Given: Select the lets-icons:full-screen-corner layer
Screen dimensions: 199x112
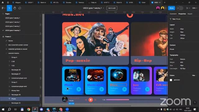Looking at the screenshot, I should 18,45.
